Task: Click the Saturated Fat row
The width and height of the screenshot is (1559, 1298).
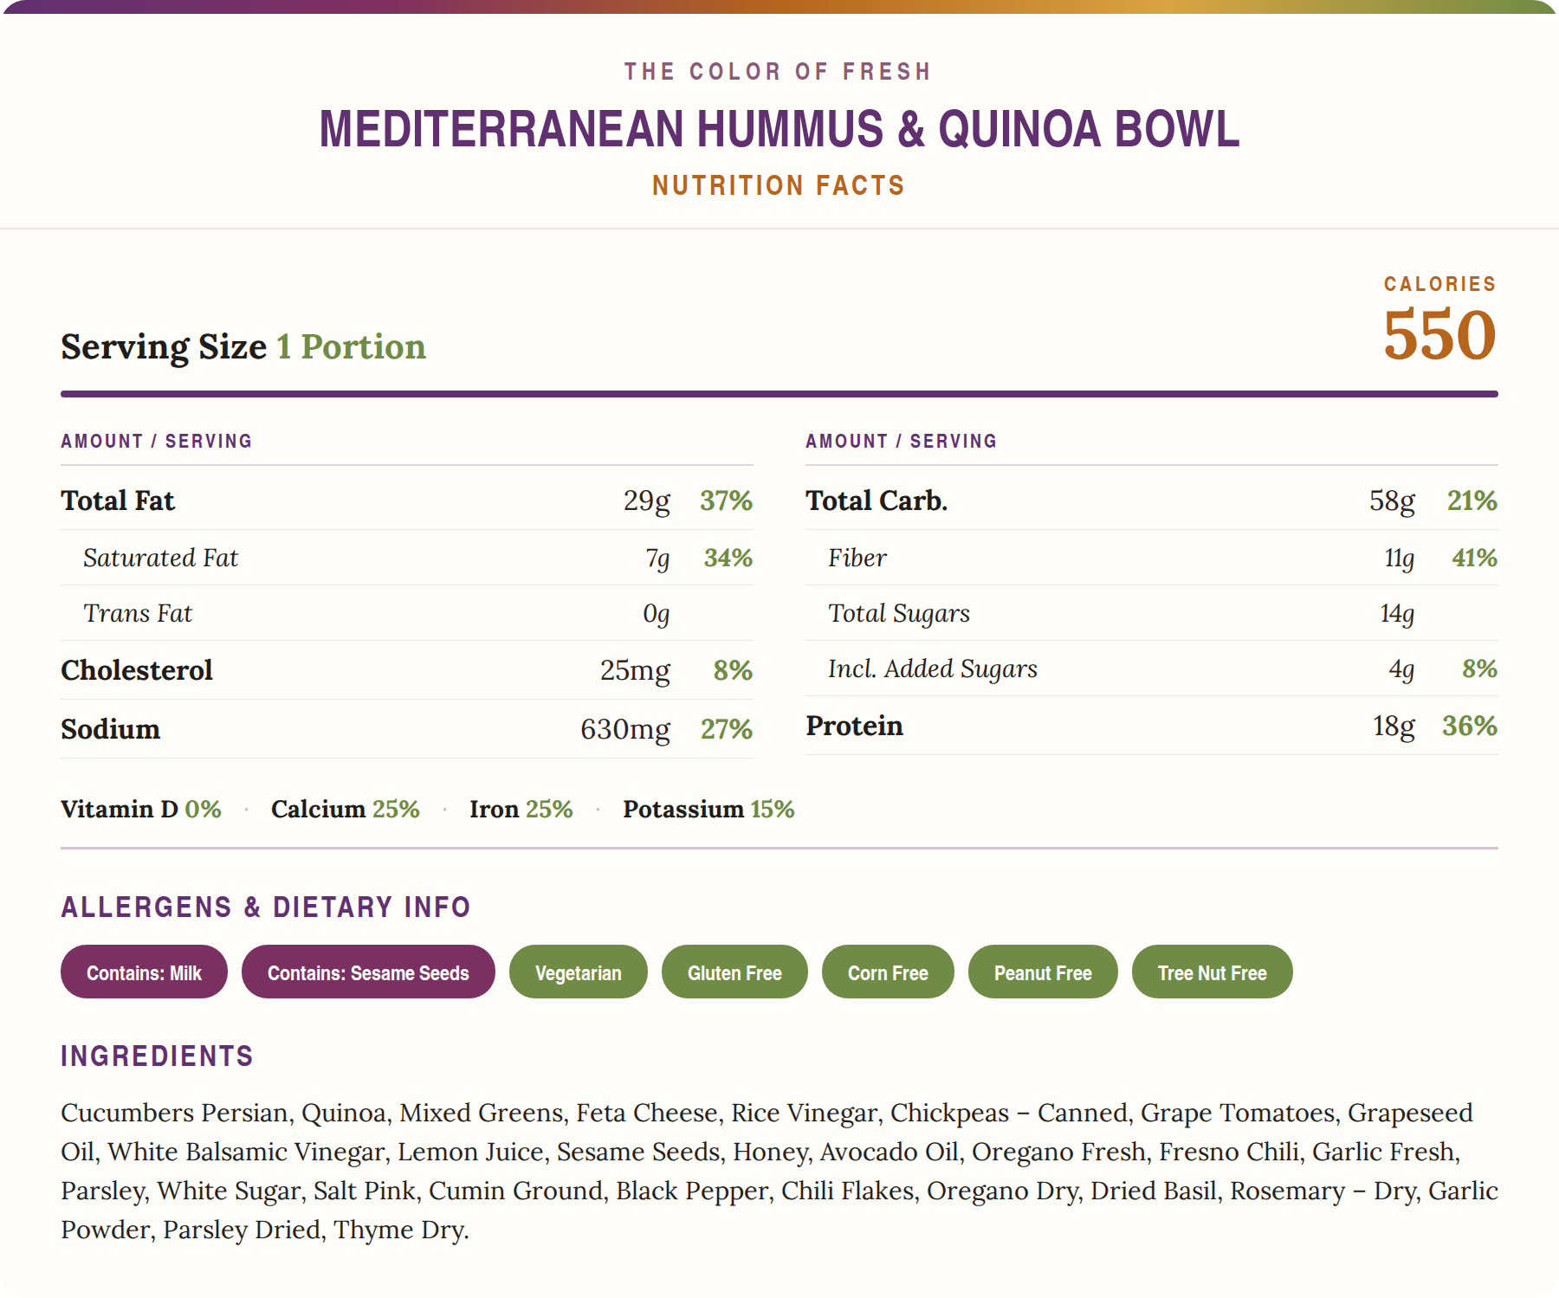Action: click(x=407, y=557)
